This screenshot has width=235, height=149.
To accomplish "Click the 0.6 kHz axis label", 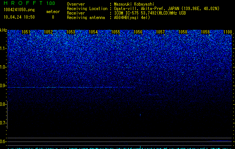I will 3,142.
